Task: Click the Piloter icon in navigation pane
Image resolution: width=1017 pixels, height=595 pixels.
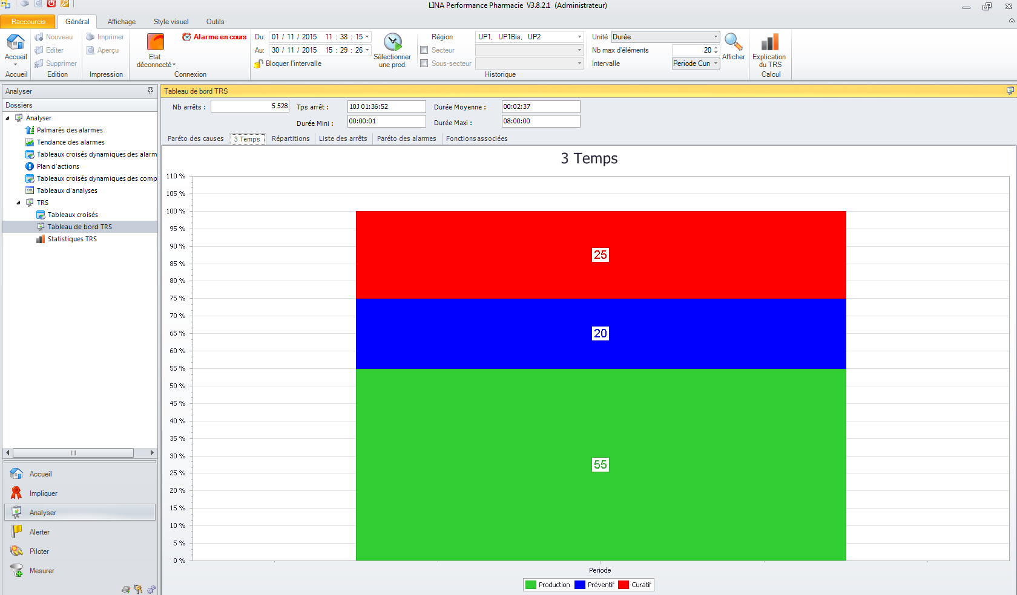Action: pyautogui.click(x=16, y=551)
